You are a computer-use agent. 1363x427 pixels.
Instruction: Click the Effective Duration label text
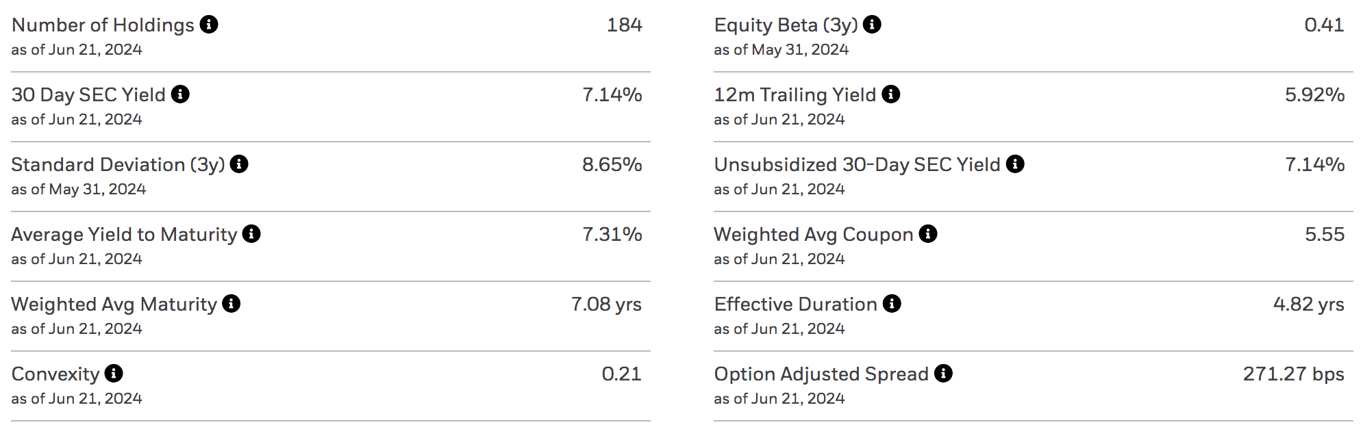pyautogui.click(x=793, y=304)
